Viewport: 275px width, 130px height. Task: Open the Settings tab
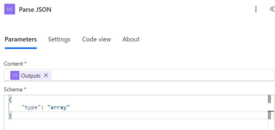(x=59, y=39)
